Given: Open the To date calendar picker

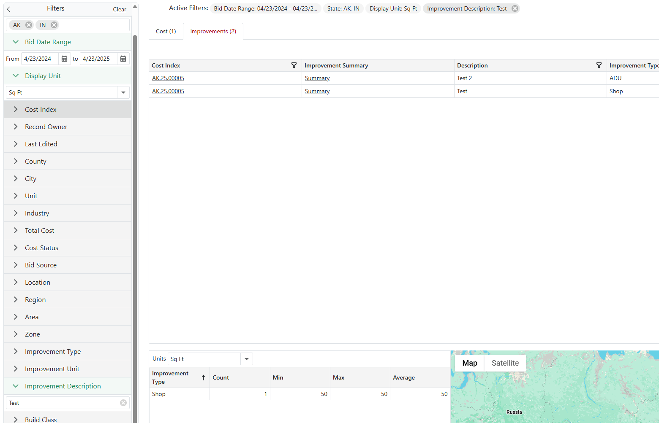Looking at the screenshot, I should 123,59.
